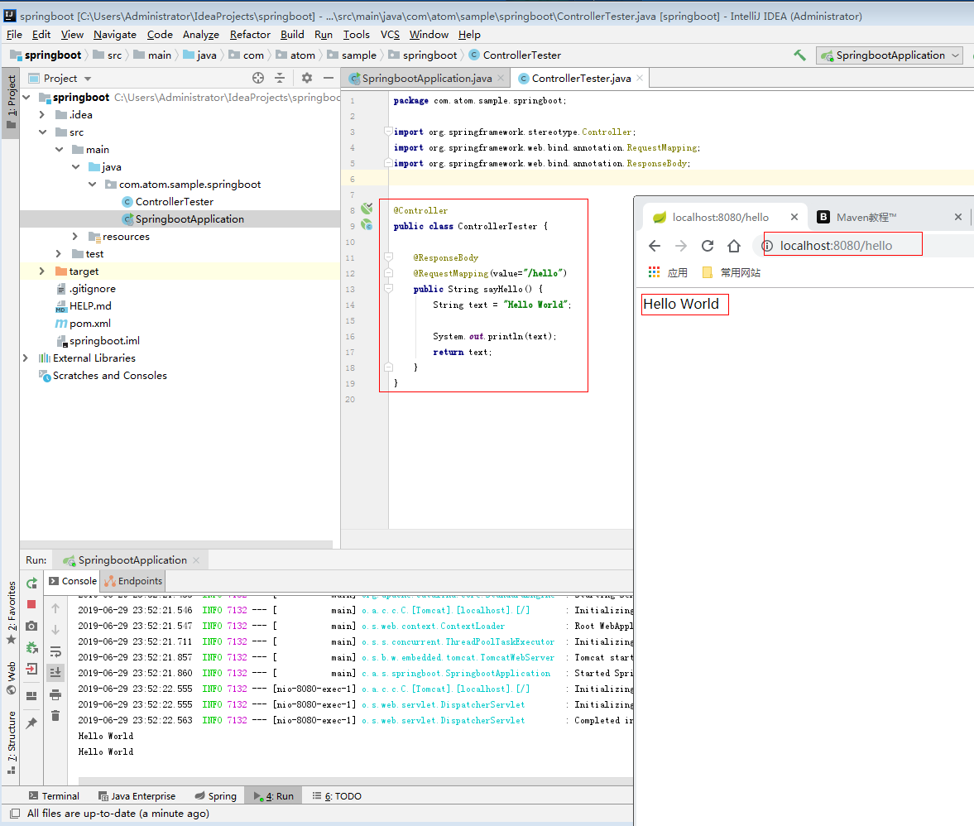Click browser back arrow
This screenshot has width=974, height=826.
[655, 246]
